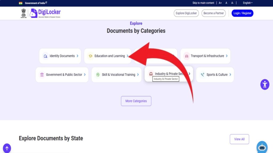Click the DigiLocker logo in header

click(45, 13)
